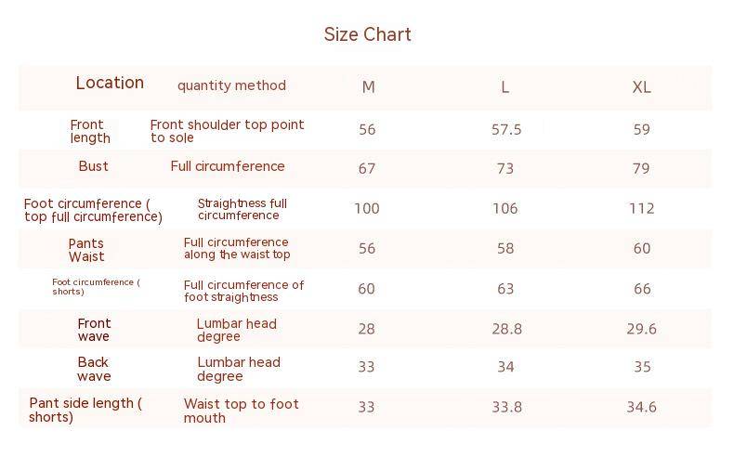
Task: Click the 57.5 front length value
Action: (x=506, y=129)
